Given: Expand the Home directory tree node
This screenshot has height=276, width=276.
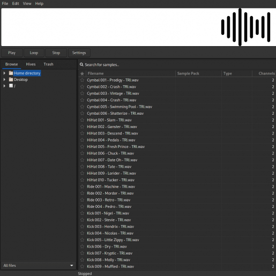Looking at the screenshot, I should click(x=4, y=73).
